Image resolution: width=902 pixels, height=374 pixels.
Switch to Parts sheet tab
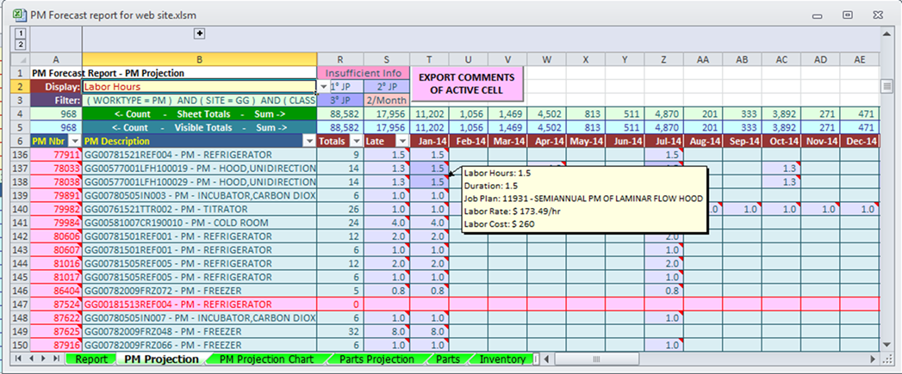click(447, 359)
